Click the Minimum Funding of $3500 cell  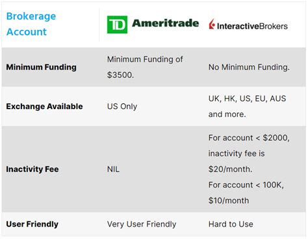click(x=145, y=67)
